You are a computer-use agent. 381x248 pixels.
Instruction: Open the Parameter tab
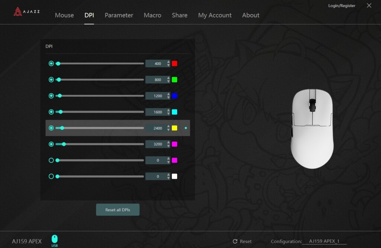coord(119,15)
